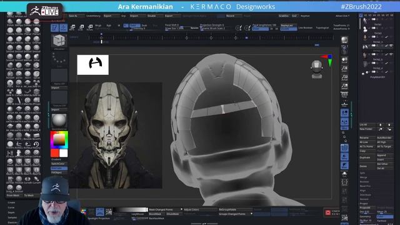Expand the Merge section
The height and width of the screenshot is (225, 400).
pos(363,177)
